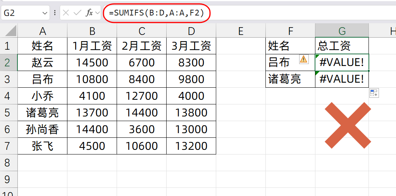Select column F header
Viewport: 396px width, 196px height.
(291, 31)
